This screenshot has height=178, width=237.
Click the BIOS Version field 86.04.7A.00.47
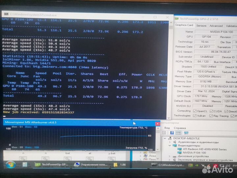[216, 52]
